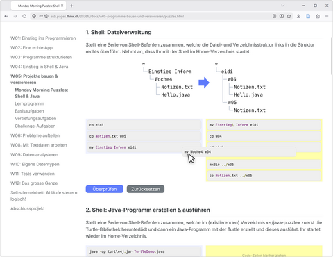Image resolution: width=333 pixels, height=257 pixels.
Task: Open W01: Einstieg ins Programmieren
Action: [x=43, y=38]
